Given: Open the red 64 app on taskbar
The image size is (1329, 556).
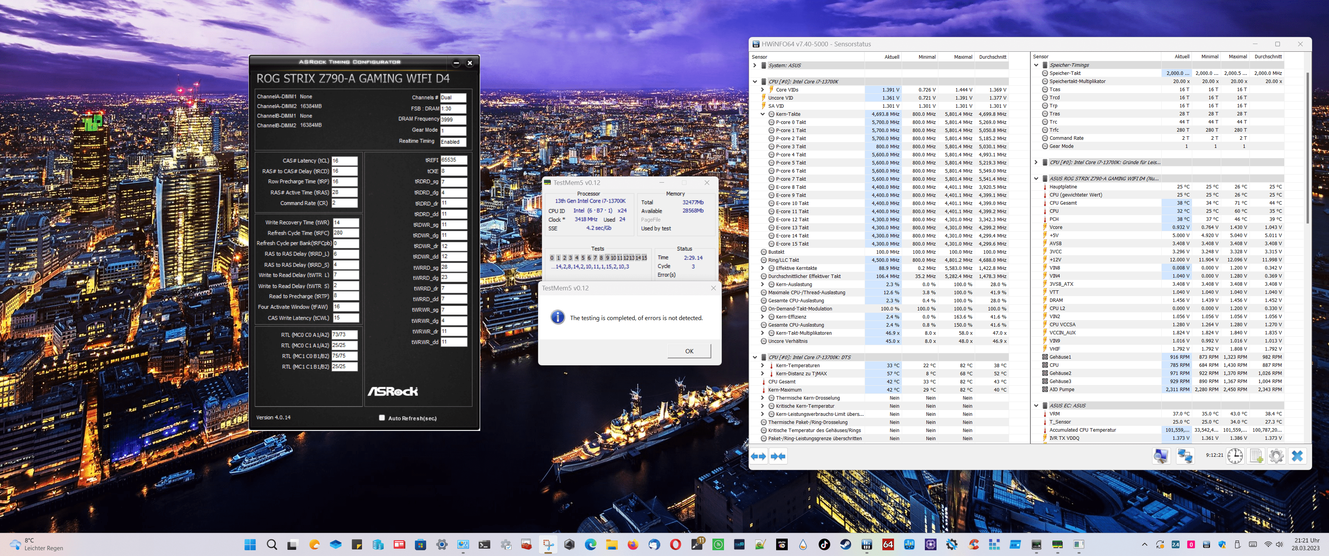Looking at the screenshot, I should pyautogui.click(x=888, y=544).
